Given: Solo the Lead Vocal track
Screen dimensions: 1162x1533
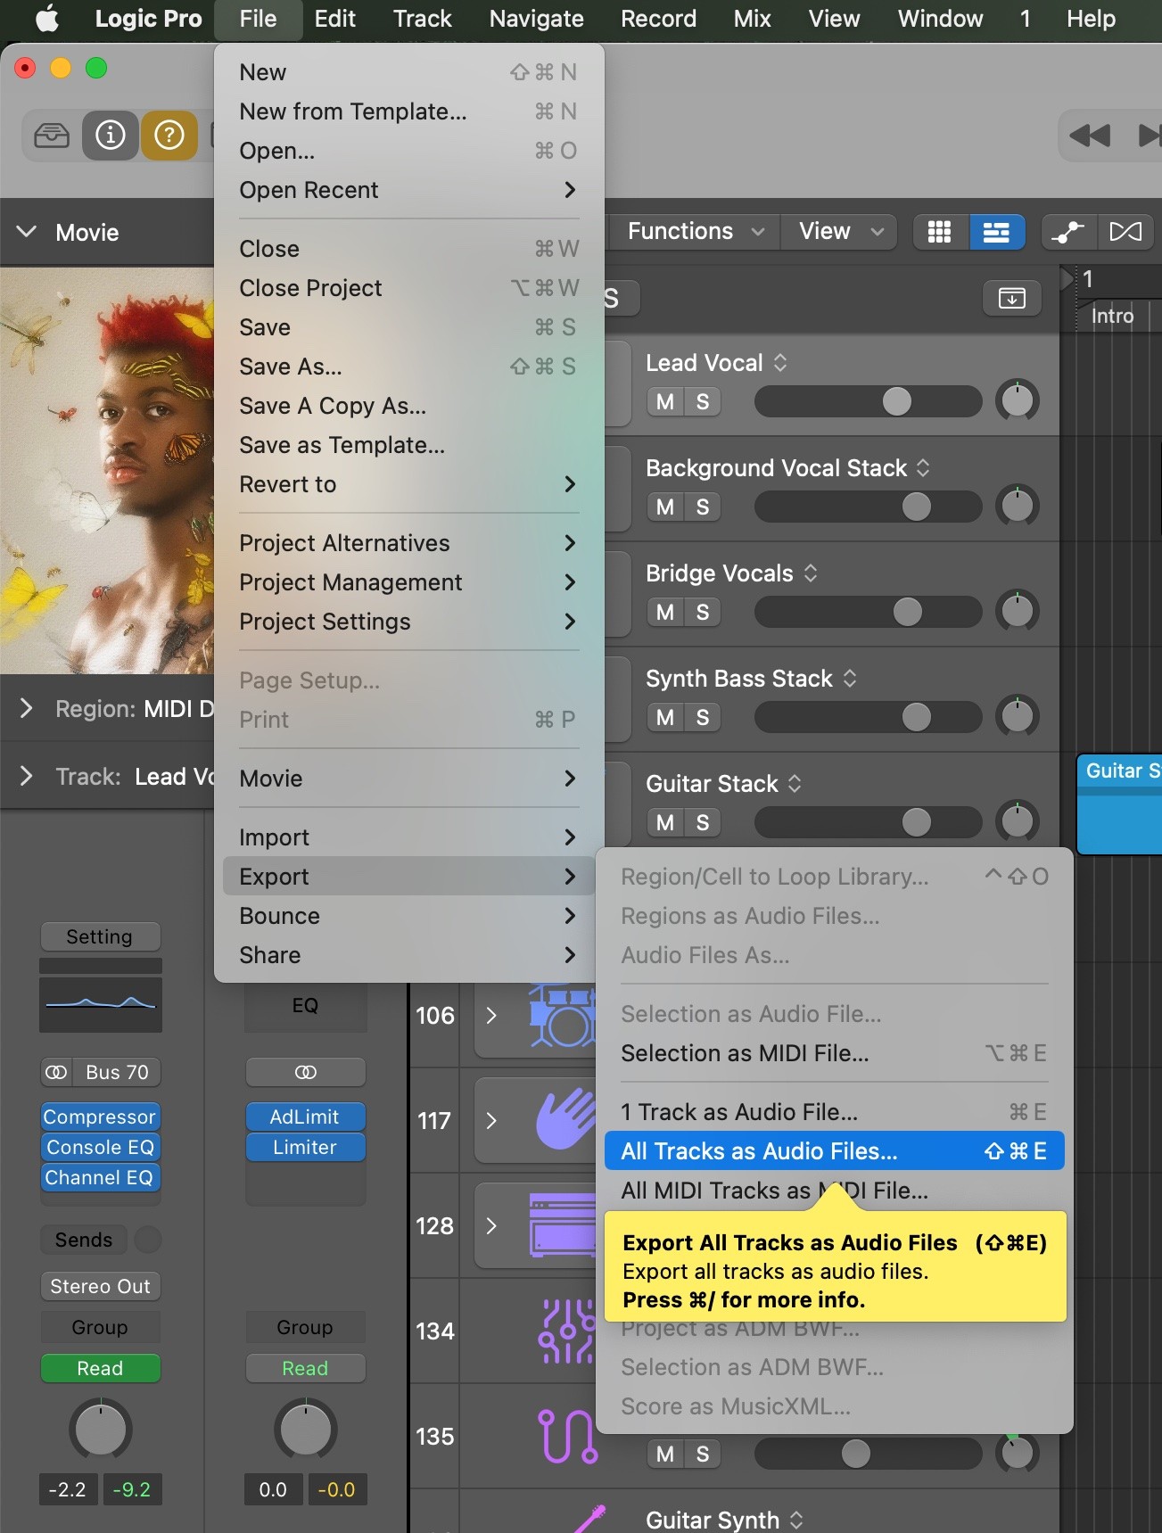Looking at the screenshot, I should click(x=703, y=402).
